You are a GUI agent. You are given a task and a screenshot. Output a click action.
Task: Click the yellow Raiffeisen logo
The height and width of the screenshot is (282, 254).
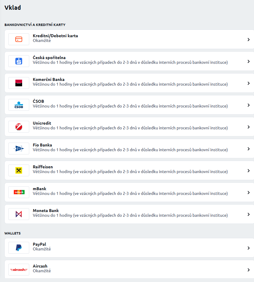19,170
